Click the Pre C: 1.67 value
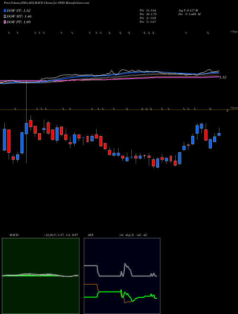Viewport: 238px width, 314px height. (148, 22)
